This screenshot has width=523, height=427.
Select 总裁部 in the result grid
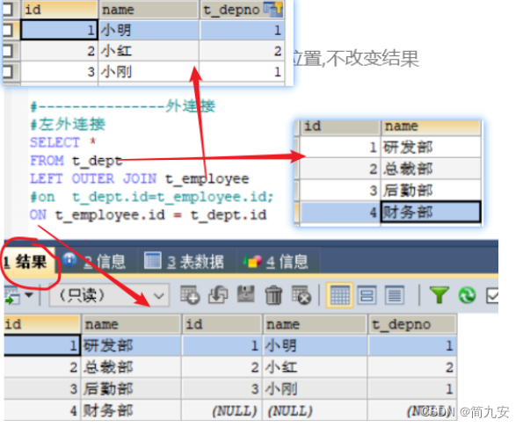click(x=131, y=367)
